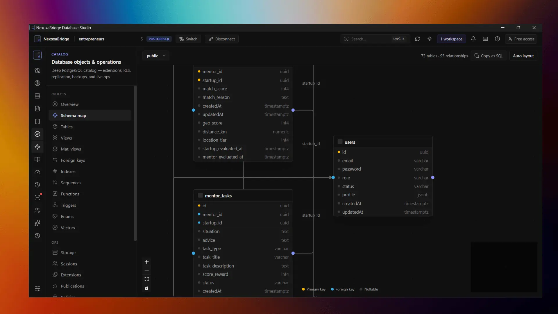Image resolution: width=558 pixels, height=314 pixels.
Task: Open the history clock icon below the gauge
Action: 37,185
